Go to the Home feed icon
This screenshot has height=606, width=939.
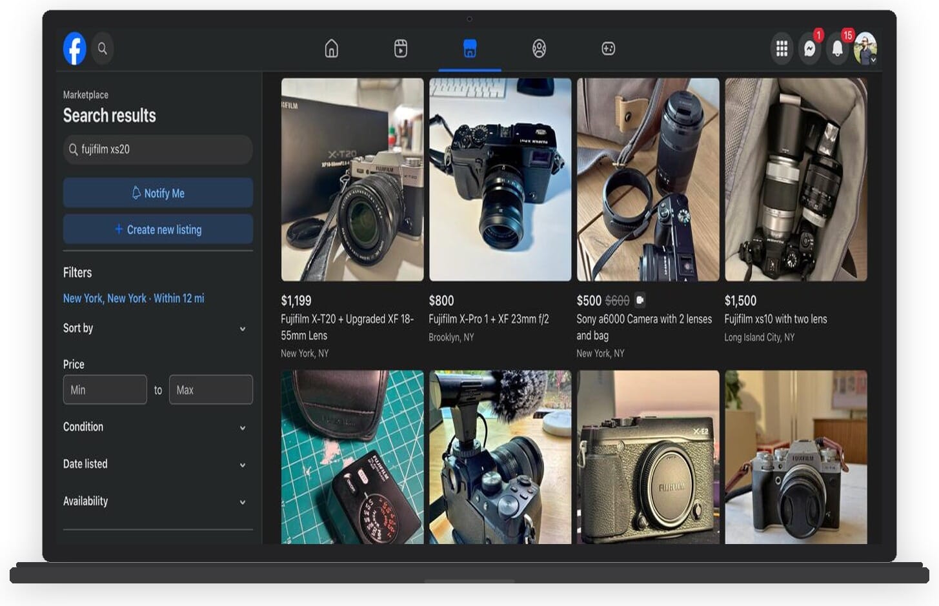331,48
